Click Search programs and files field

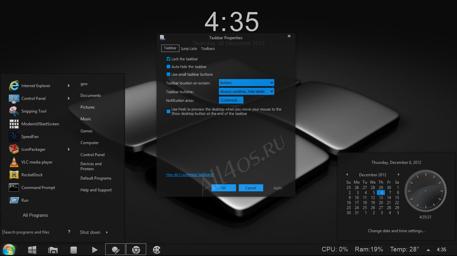pyautogui.click(x=34, y=232)
